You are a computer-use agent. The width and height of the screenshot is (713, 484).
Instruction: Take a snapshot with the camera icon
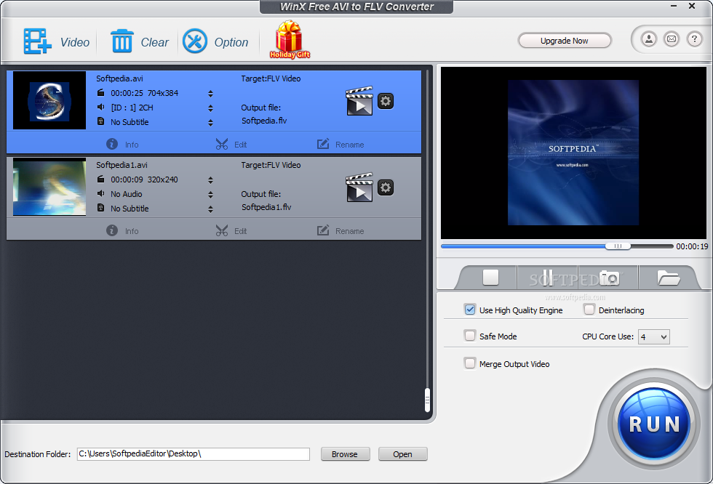point(610,278)
